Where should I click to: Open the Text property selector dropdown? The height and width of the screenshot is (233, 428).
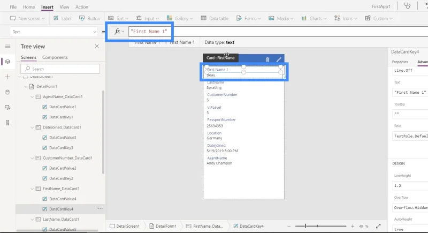[x=54, y=32]
